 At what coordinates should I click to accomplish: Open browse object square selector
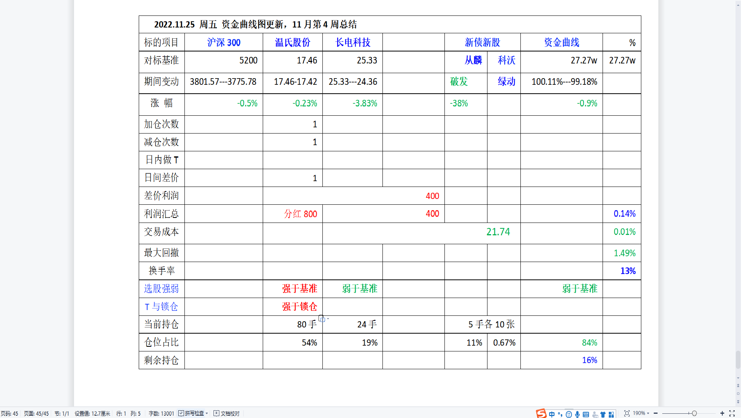738,394
